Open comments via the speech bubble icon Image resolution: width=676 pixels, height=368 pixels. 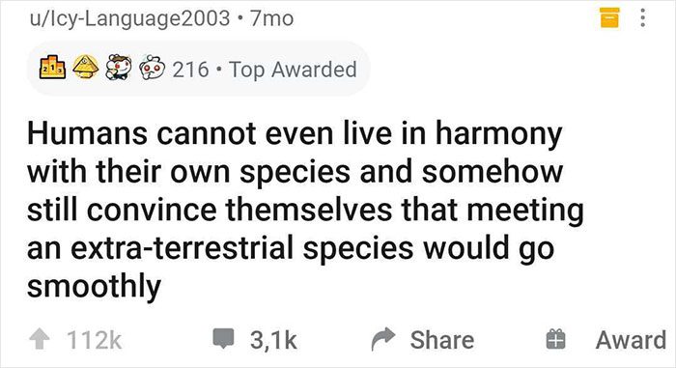click(224, 339)
